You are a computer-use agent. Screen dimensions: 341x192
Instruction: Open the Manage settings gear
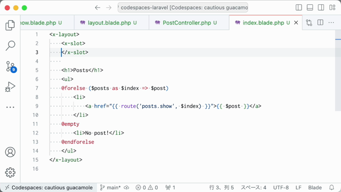[10, 172]
